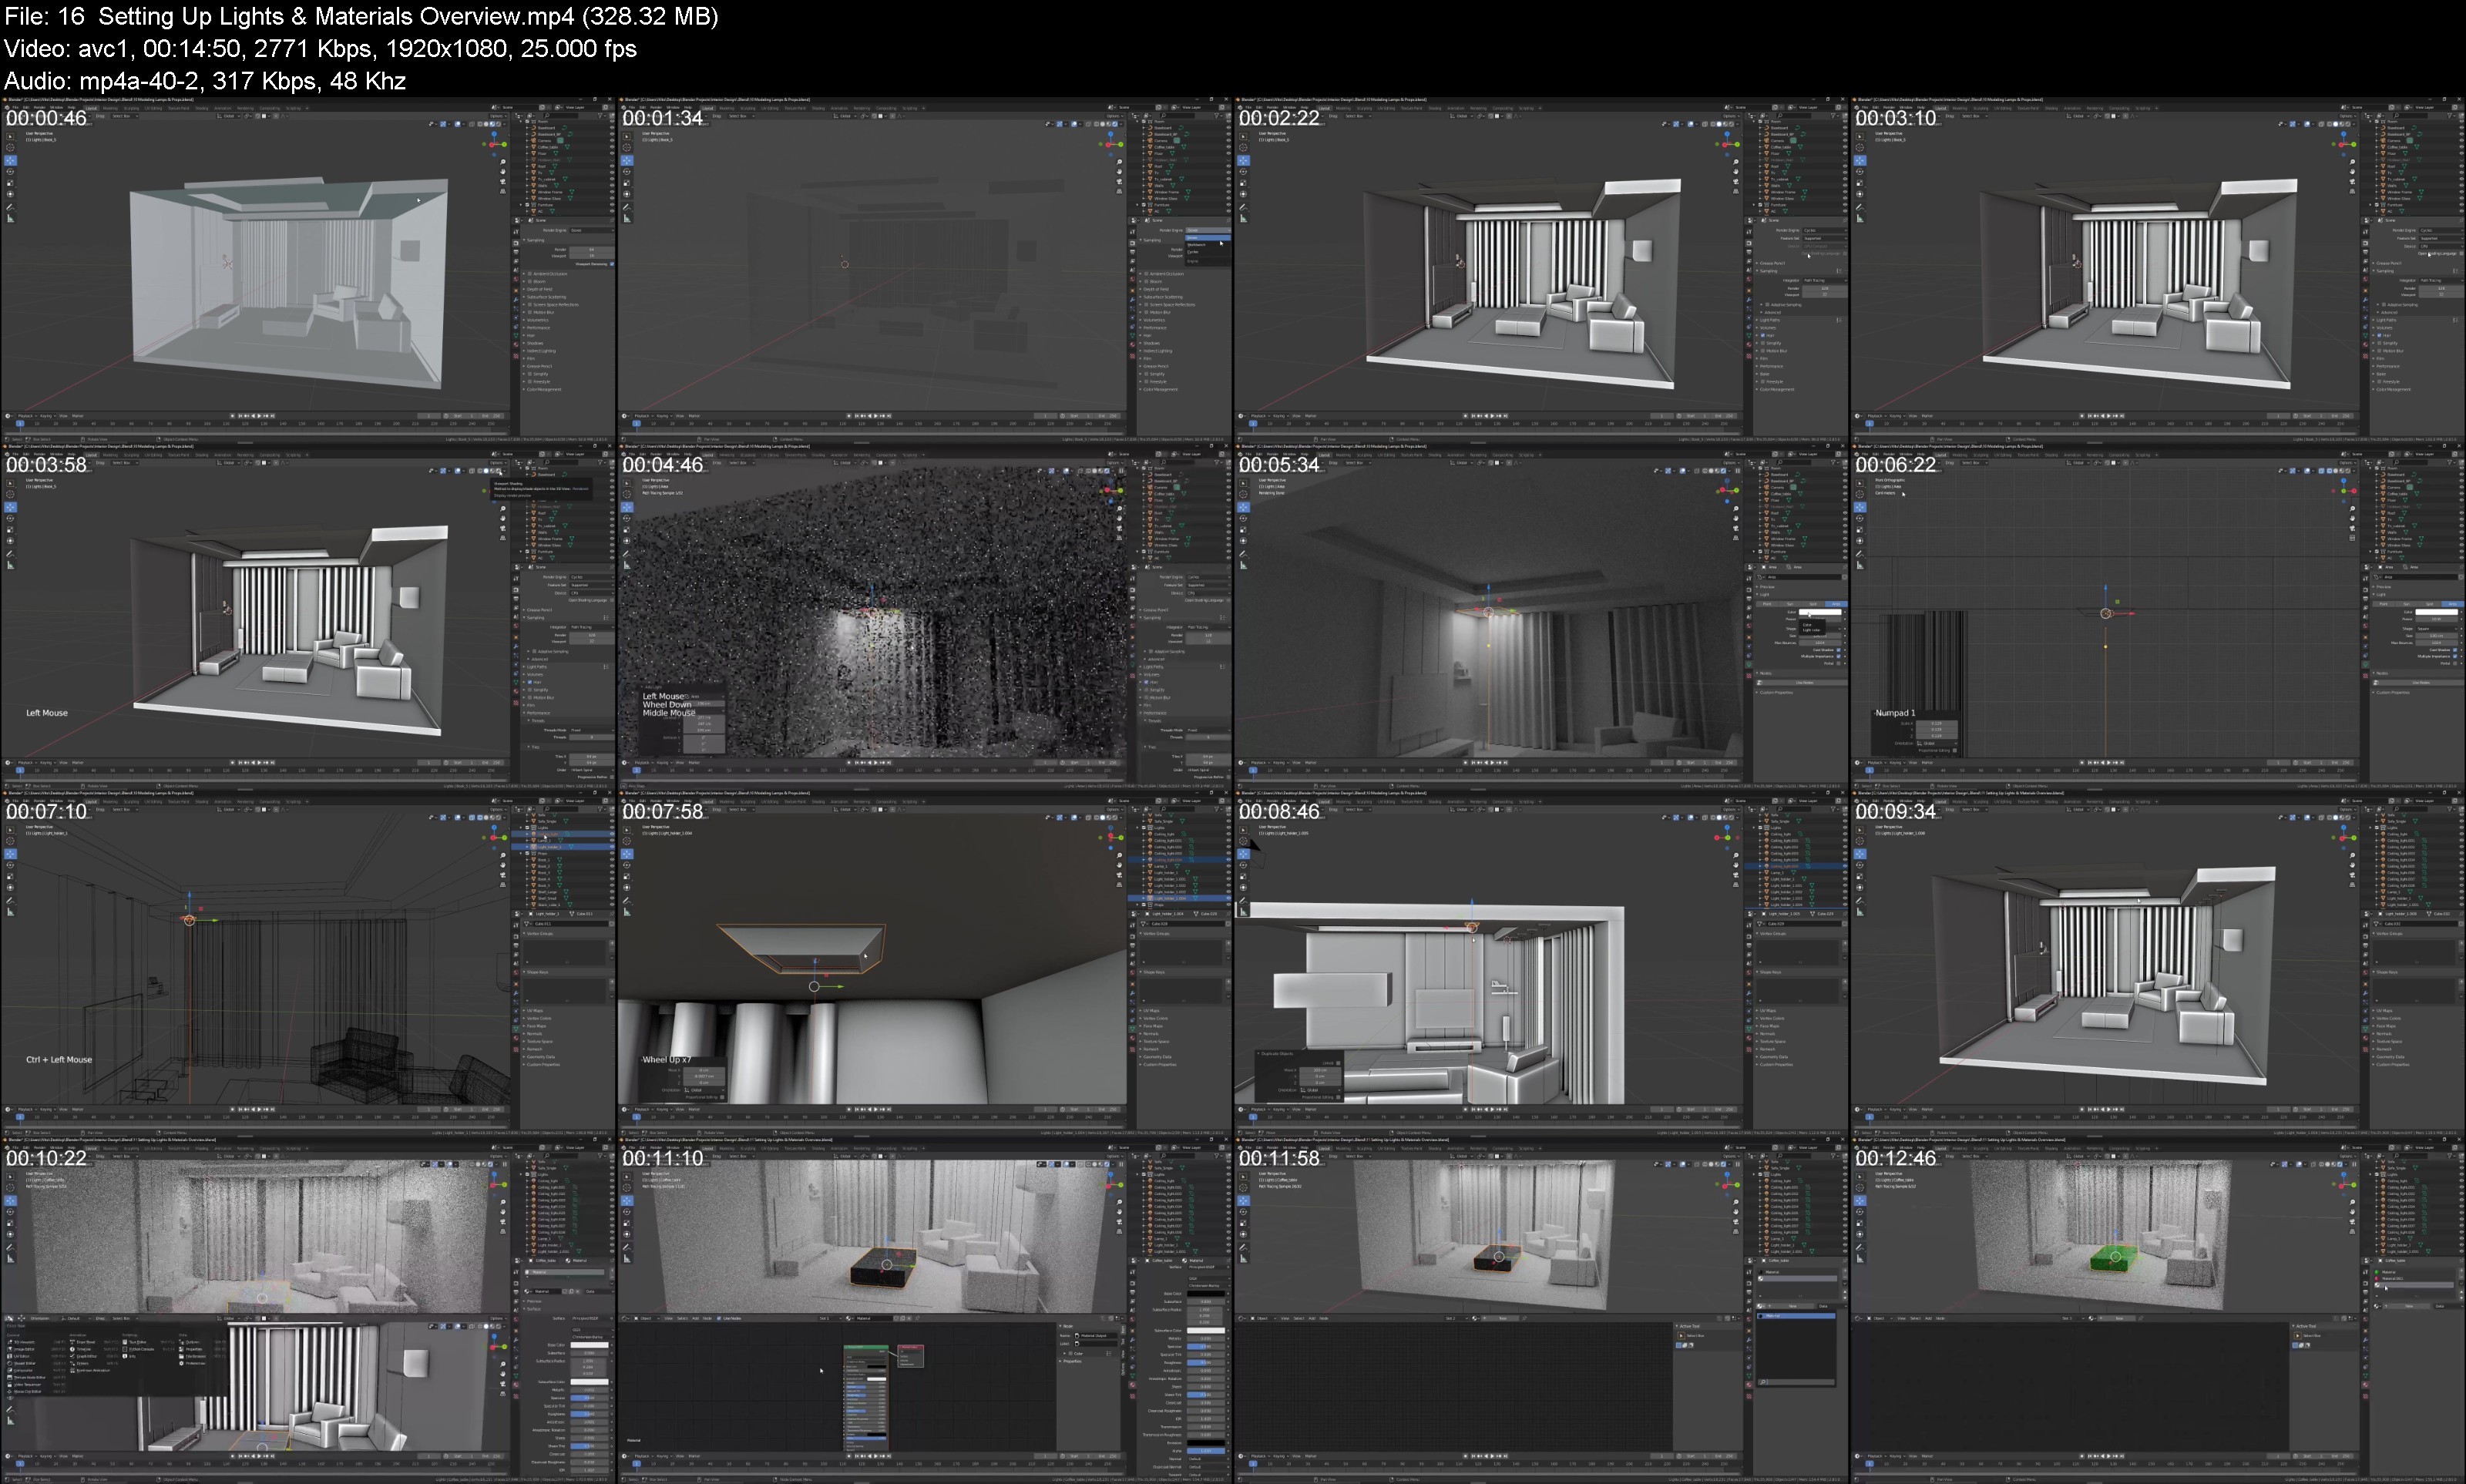The height and width of the screenshot is (1484, 2466).
Task: Switch to Shading workspace tab in 00:00:46 frame
Action: pos(202,109)
